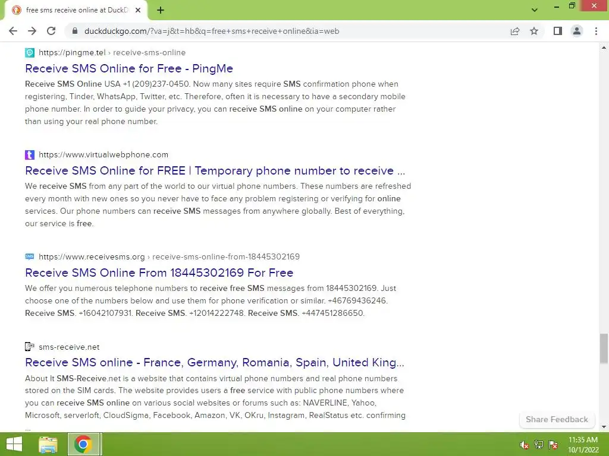Go forward to the next page

pos(32,31)
